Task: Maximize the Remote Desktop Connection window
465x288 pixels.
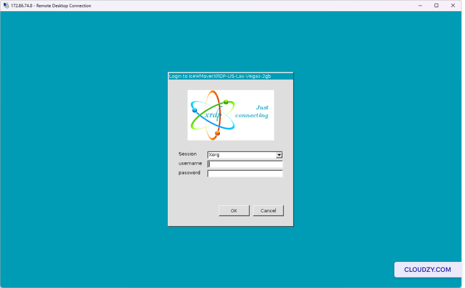Action: pyautogui.click(x=436, y=6)
